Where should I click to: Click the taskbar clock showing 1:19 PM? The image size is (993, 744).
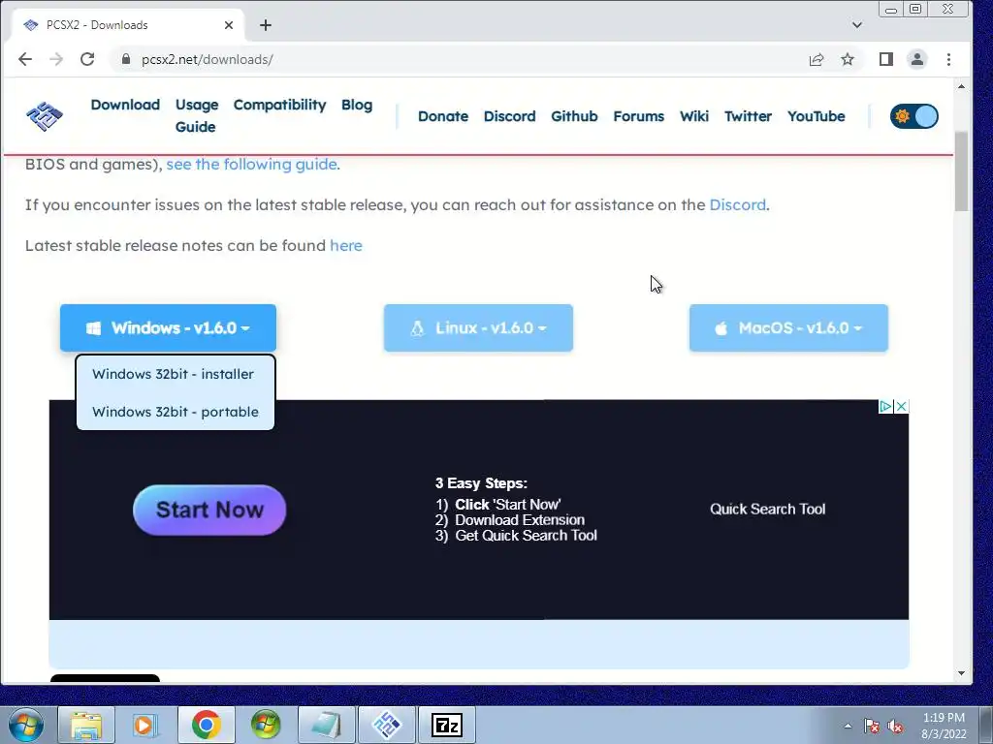pyautogui.click(x=944, y=726)
